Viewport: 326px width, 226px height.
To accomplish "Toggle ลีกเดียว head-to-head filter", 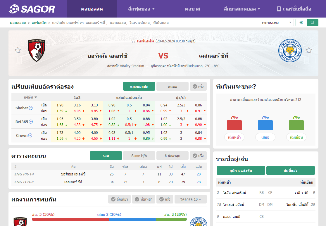I will 119,199.
